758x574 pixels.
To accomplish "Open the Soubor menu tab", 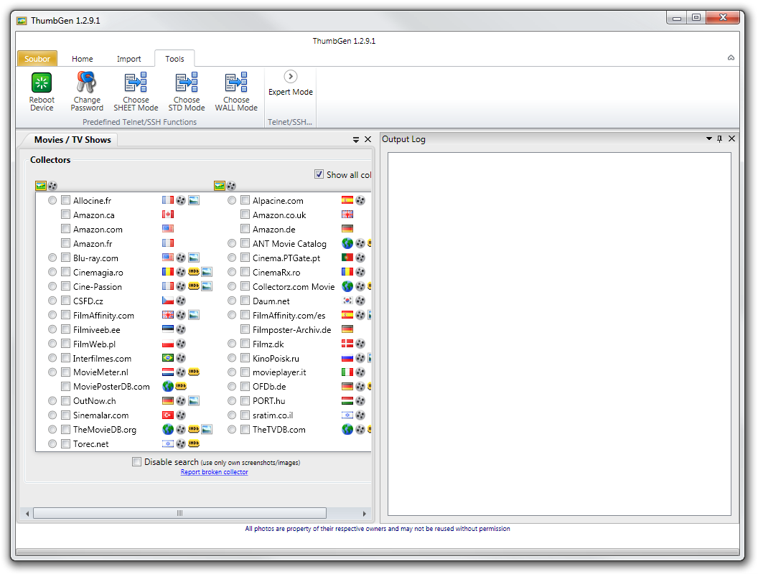I will pos(37,58).
